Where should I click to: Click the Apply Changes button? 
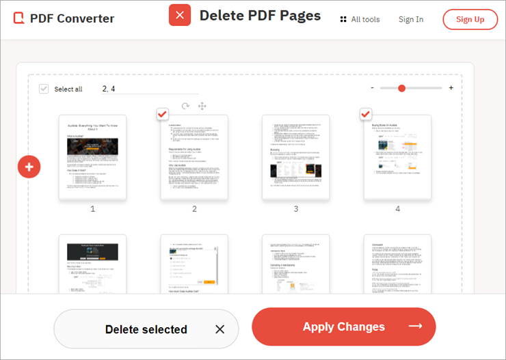(x=343, y=327)
